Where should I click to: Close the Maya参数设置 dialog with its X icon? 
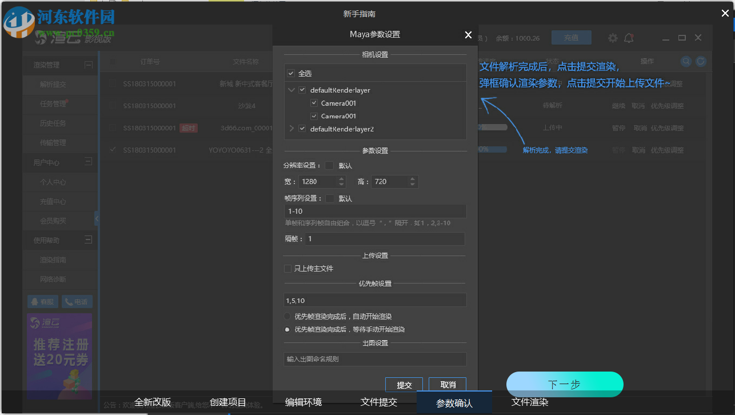(x=468, y=35)
